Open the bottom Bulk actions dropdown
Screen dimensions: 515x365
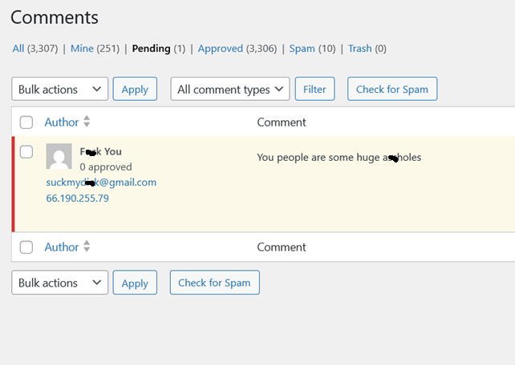(x=59, y=283)
